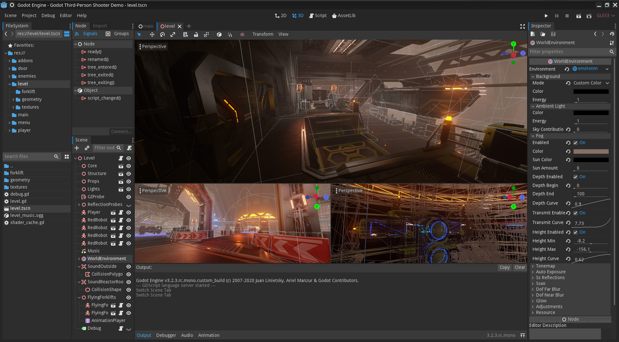Open the Debugger bottom panel
The width and height of the screenshot is (619, 342).
point(166,335)
